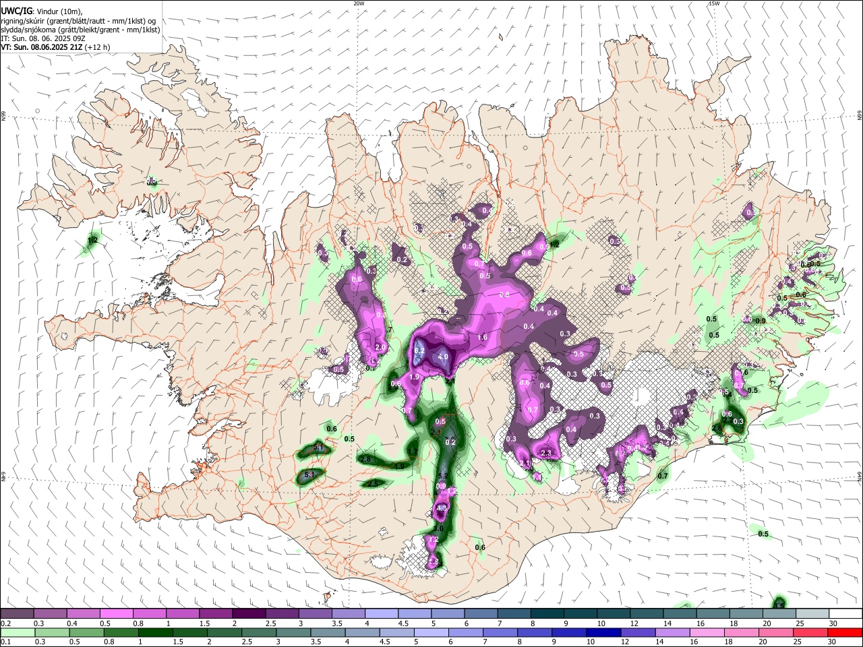Click the dark mauve 0.2 swatch starting upper legend
Viewport: 863px width, 647px height.
click(17, 614)
